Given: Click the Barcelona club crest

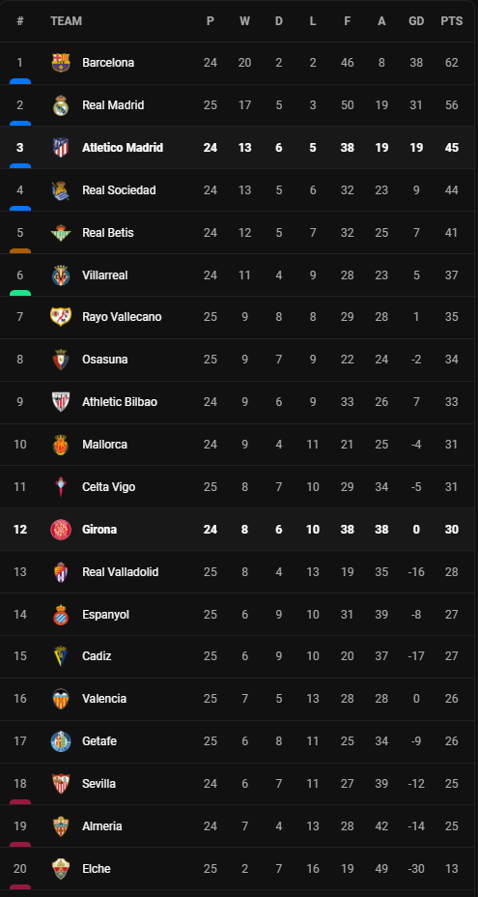Looking at the screenshot, I should 61,63.
